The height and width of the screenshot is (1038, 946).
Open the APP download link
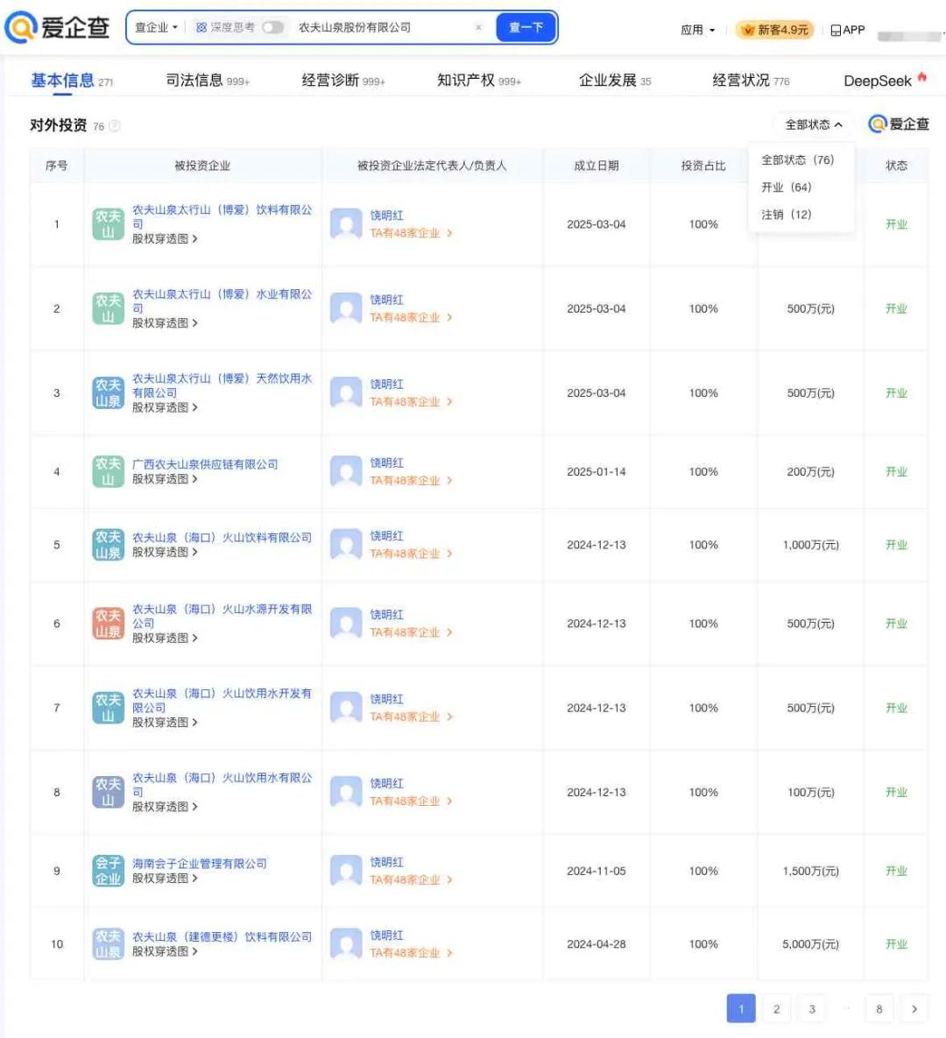click(847, 30)
